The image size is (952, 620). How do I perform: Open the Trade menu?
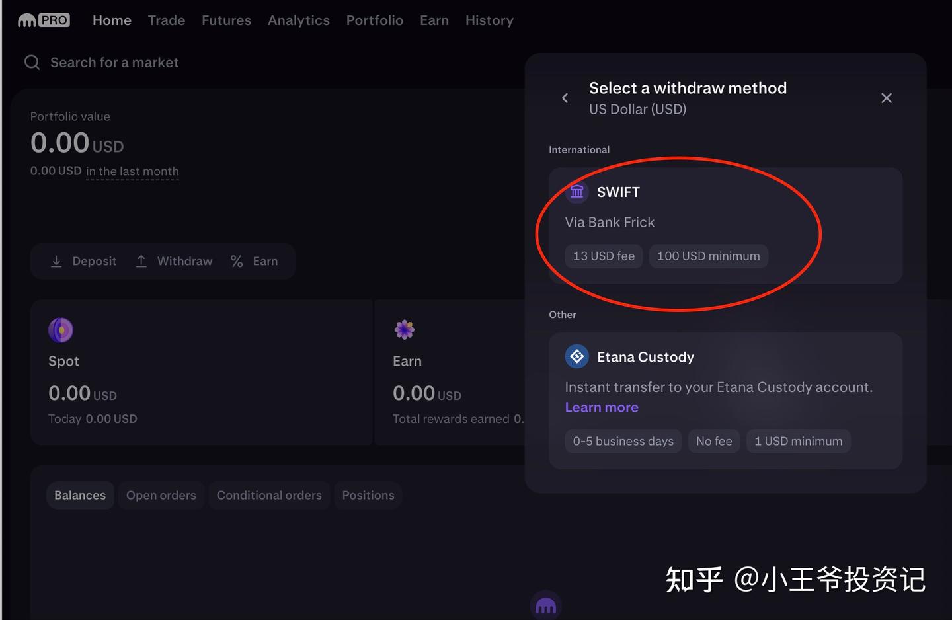(x=167, y=20)
